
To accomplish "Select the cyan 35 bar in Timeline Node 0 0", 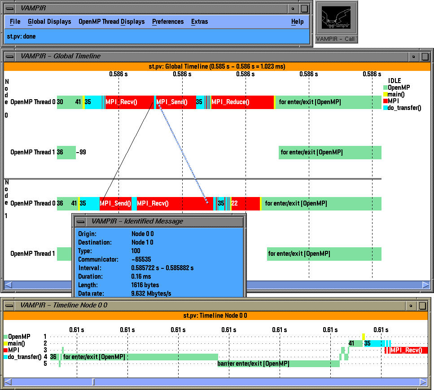I will click(x=374, y=343).
